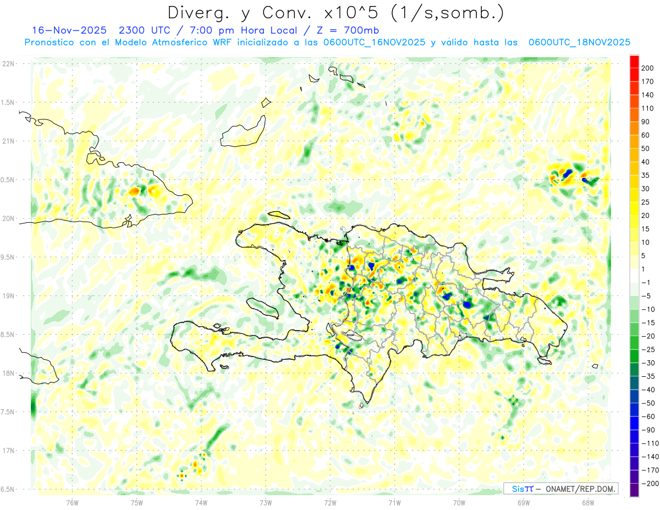Click the red top swatch of color scale
660x510 pixels.
point(635,62)
